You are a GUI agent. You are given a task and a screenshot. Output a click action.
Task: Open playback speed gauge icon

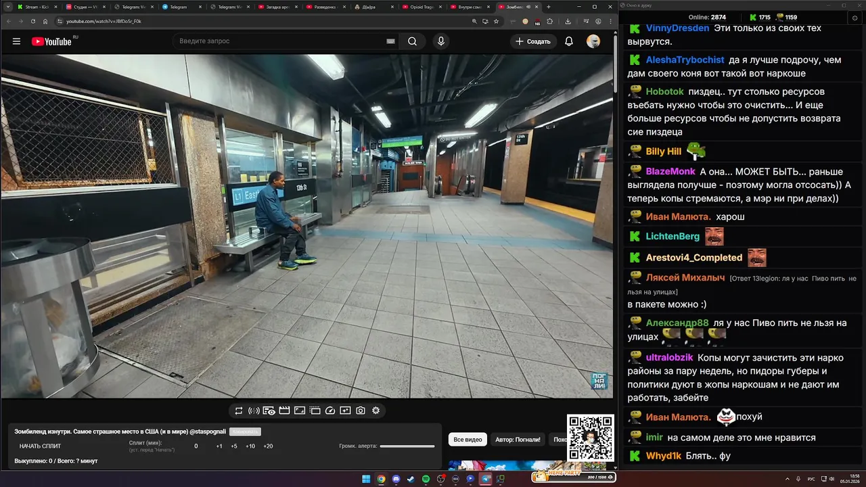(x=330, y=411)
